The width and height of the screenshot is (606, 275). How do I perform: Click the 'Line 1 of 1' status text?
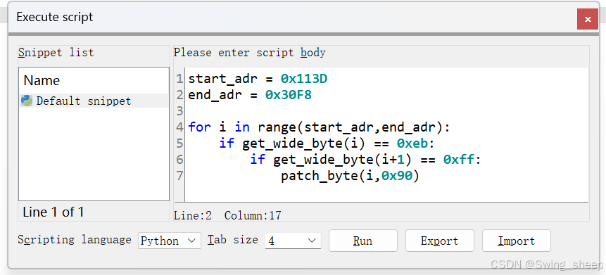pyautogui.click(x=53, y=212)
